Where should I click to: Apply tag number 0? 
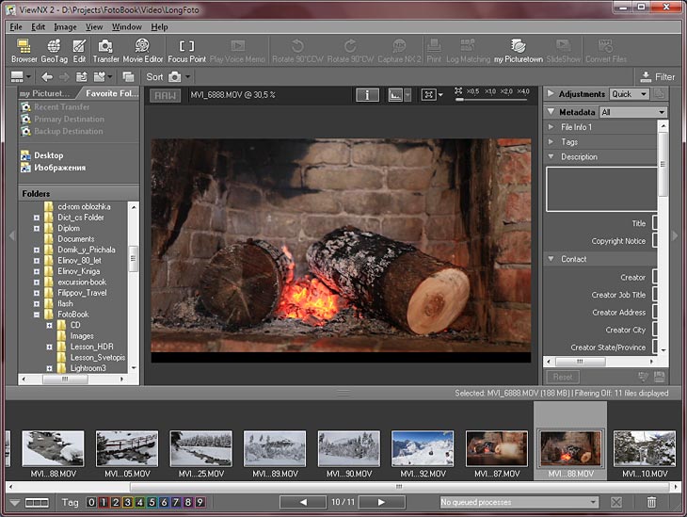tap(91, 502)
